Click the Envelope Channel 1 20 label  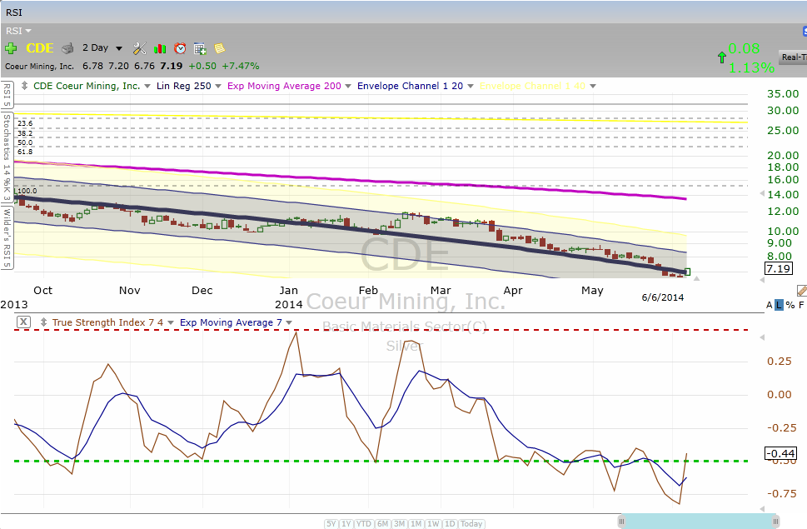[411, 86]
